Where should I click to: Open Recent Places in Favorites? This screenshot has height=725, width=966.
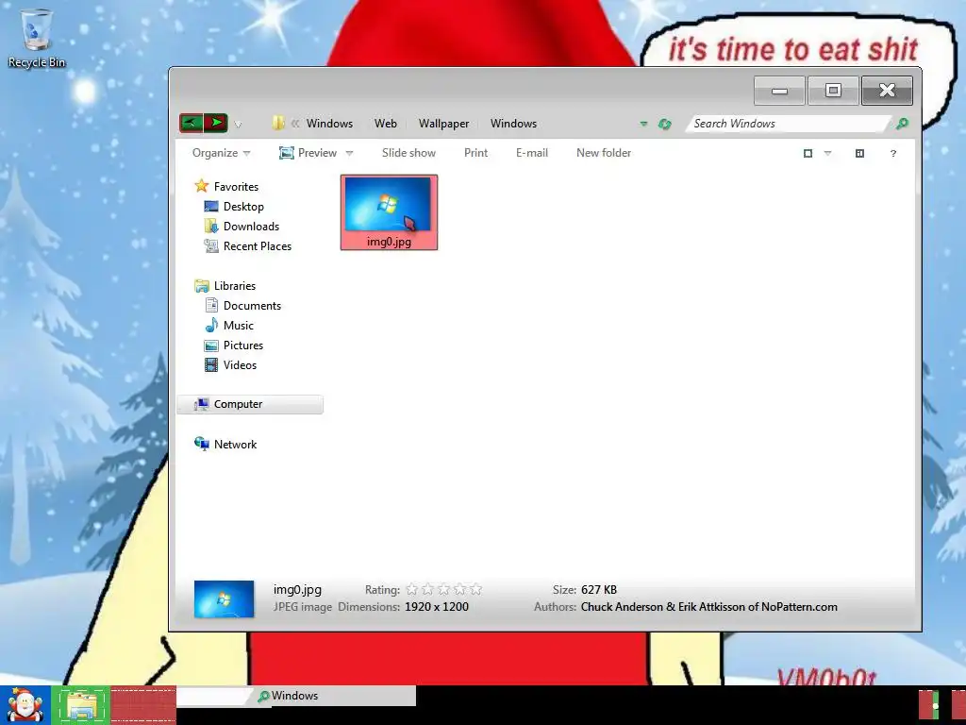tap(258, 246)
